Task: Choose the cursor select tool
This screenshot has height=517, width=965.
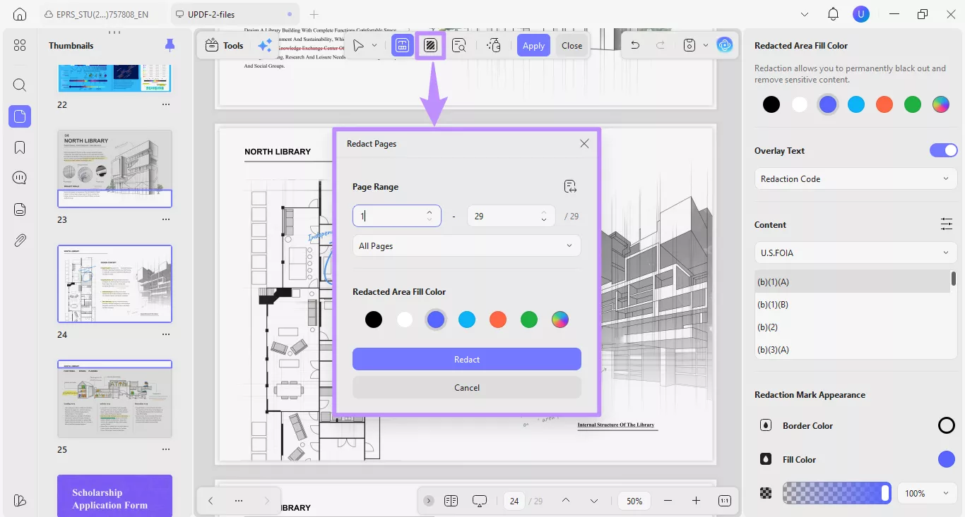Action: coord(359,45)
